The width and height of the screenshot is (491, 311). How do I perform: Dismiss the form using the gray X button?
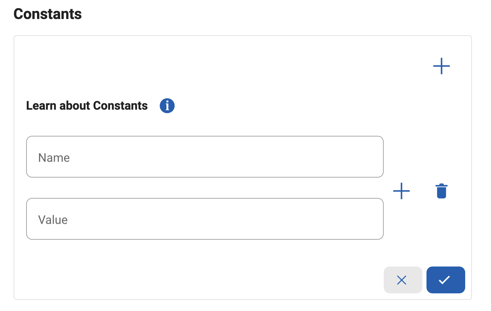pos(403,280)
